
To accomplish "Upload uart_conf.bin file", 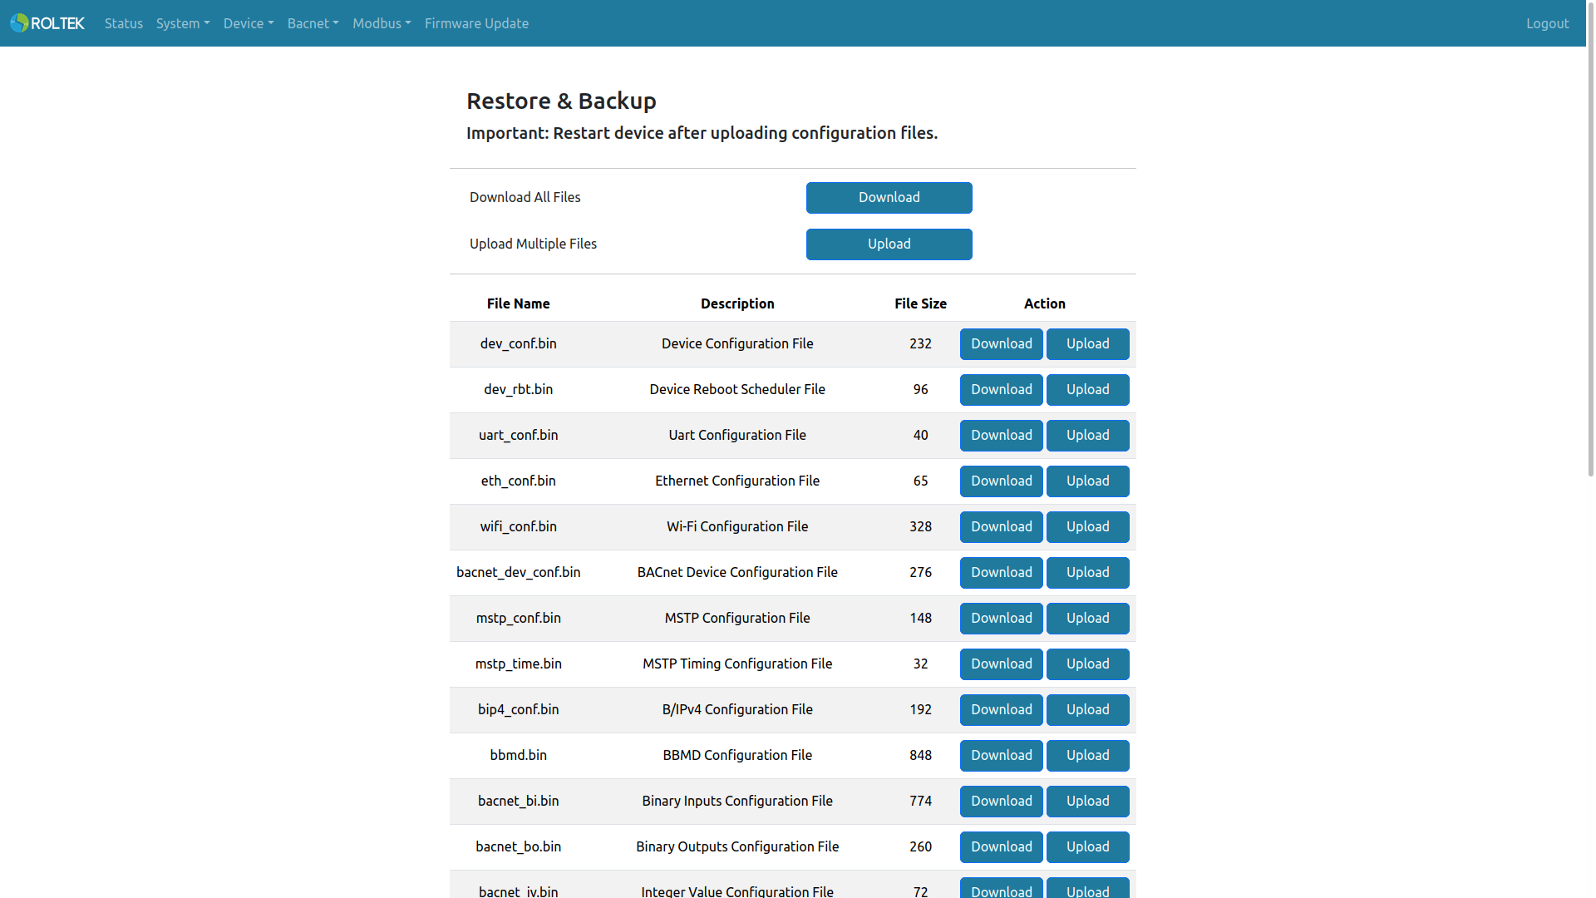I will pos(1087,436).
